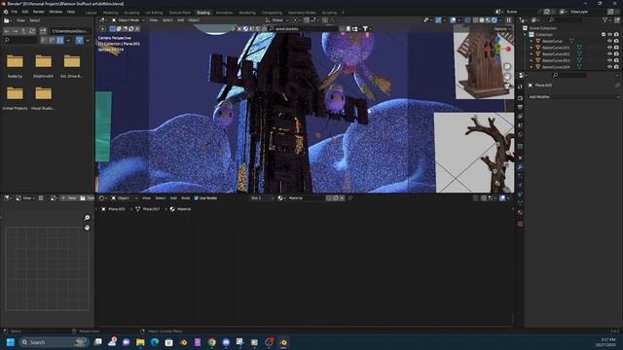
Task: Click the viewport search field
Action: tap(303, 29)
